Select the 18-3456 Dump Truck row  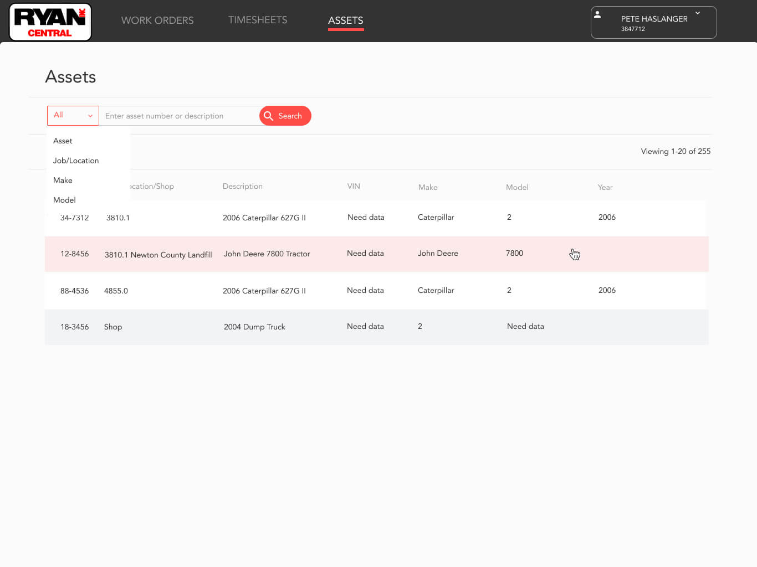(x=377, y=327)
